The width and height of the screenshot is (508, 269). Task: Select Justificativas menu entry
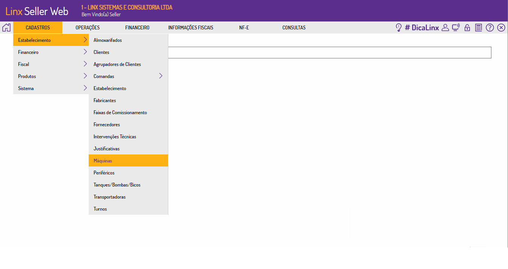[128, 148]
